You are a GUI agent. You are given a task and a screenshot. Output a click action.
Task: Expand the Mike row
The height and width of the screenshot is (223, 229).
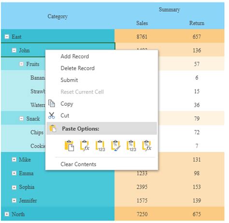(x=14, y=159)
